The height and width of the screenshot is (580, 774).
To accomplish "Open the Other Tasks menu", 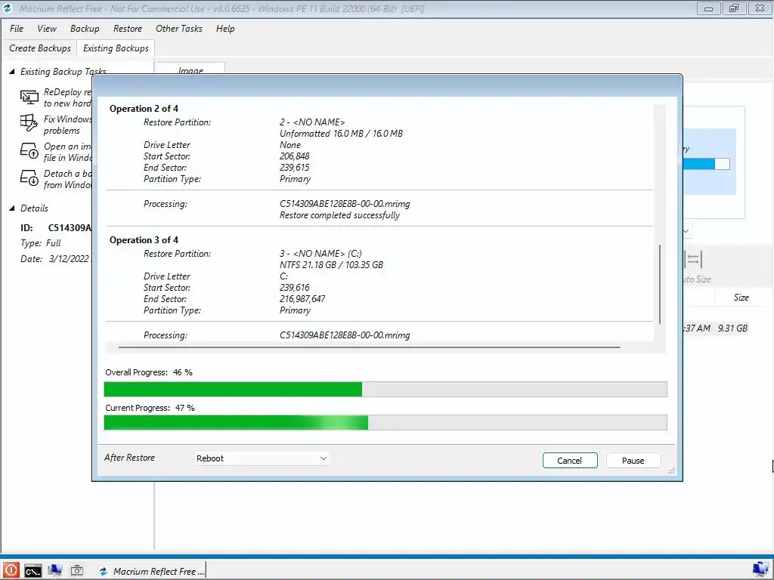I will 178,29.
